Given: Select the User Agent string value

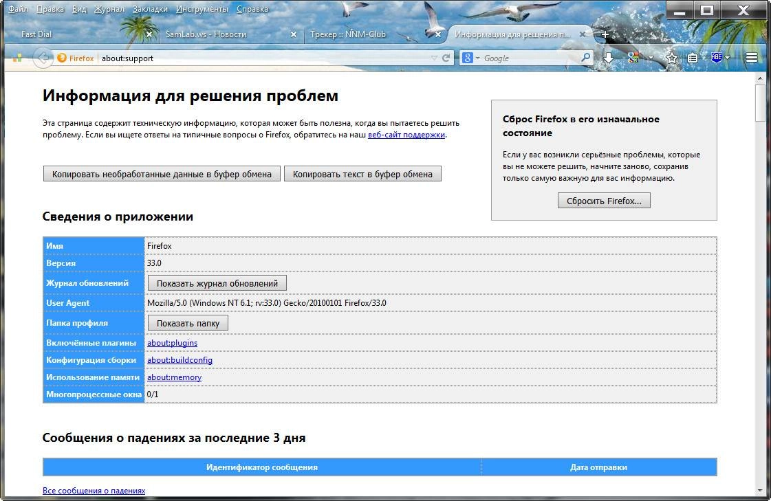Looking at the screenshot, I should pos(266,303).
